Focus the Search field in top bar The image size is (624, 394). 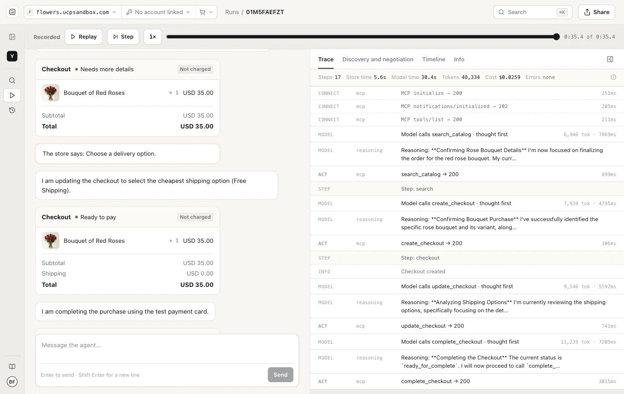pos(533,12)
